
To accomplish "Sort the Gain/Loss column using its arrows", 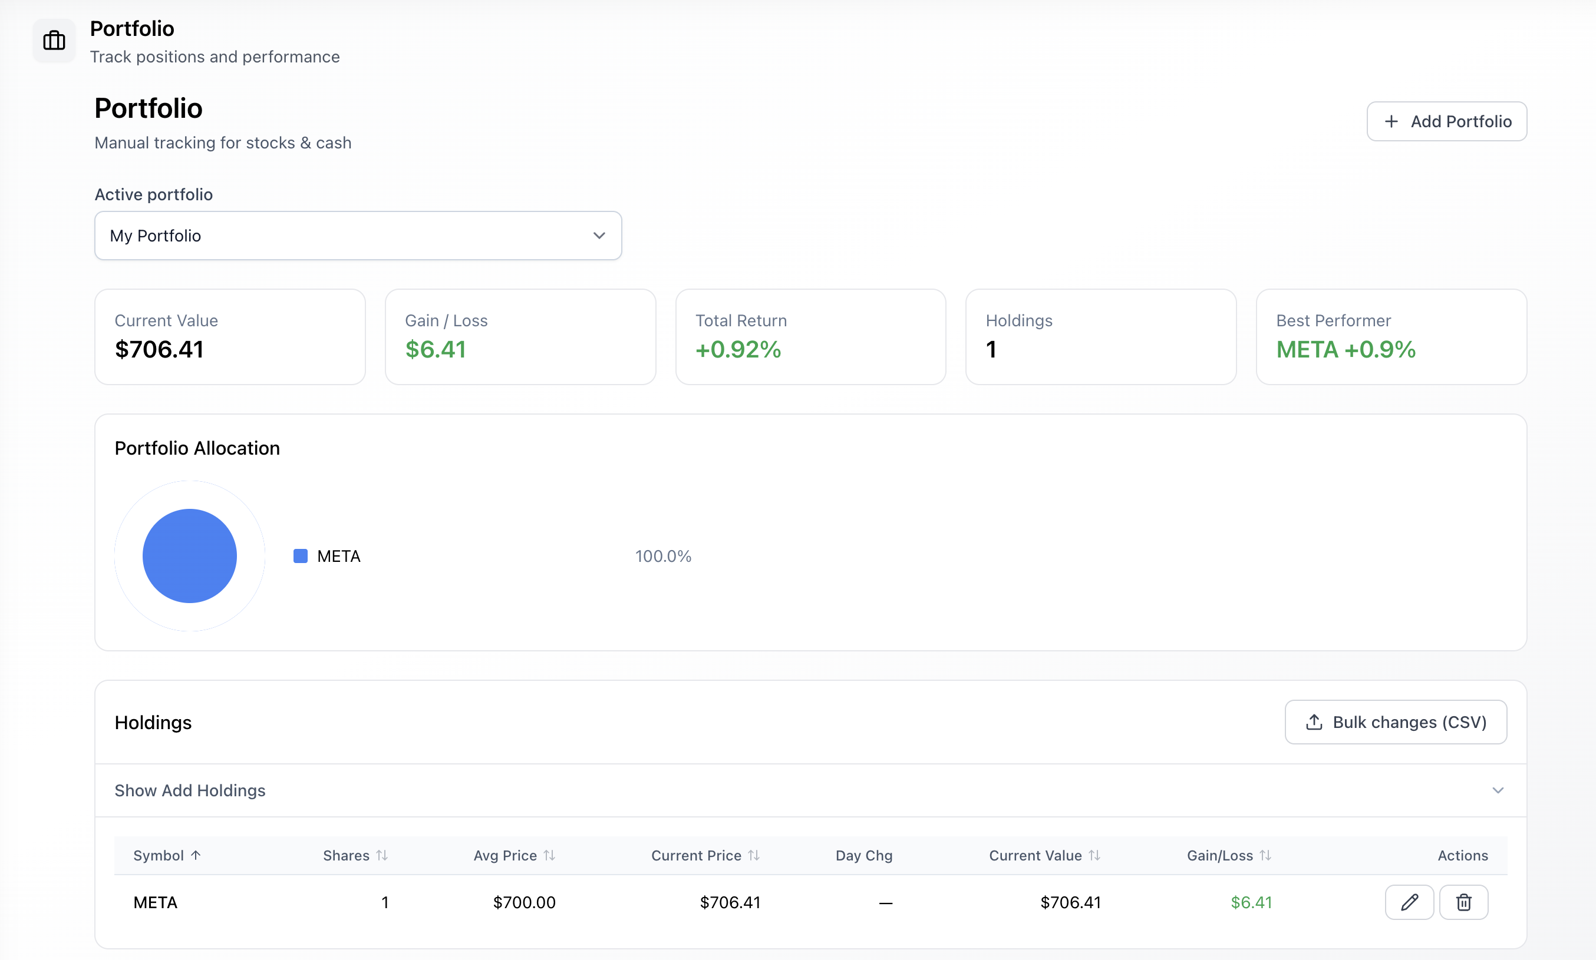I will [x=1265, y=855].
